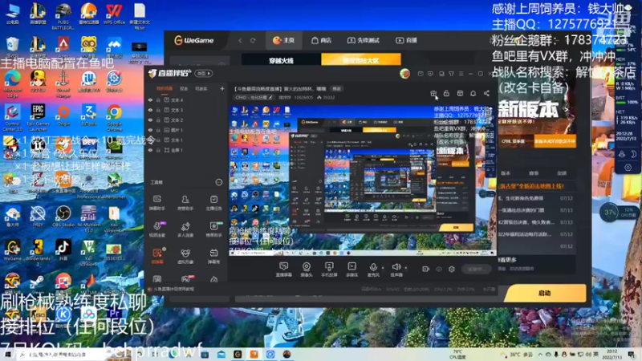Click the 修改 button next to stream title
Image resolution: width=642 pixels, height=361 pixels.
tap(336, 88)
